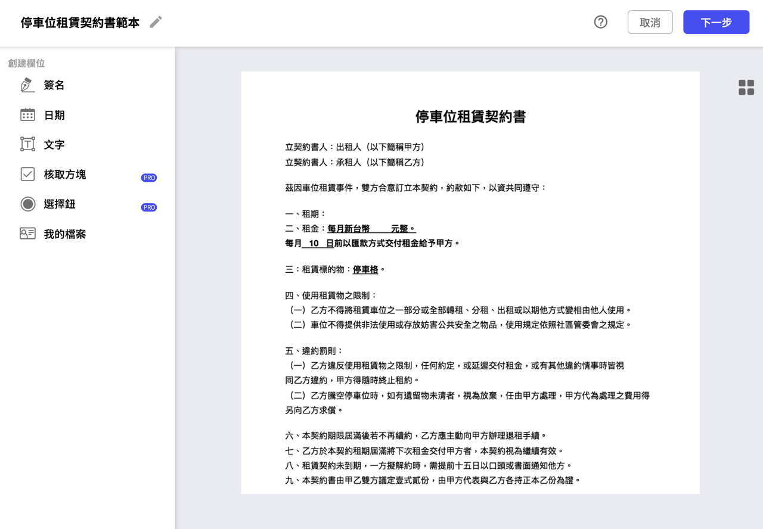Click the 核取方塊 field label

point(65,175)
